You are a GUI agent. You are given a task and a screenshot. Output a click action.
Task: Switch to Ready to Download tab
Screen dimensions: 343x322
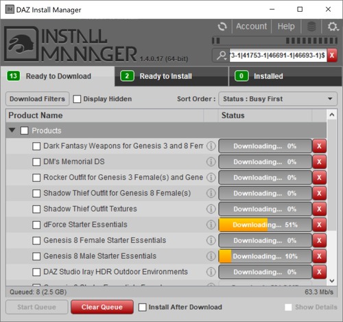tap(58, 76)
